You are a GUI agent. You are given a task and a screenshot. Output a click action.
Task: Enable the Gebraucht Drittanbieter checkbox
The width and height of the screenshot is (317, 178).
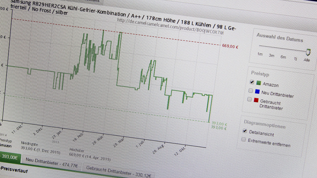[x=249, y=100]
